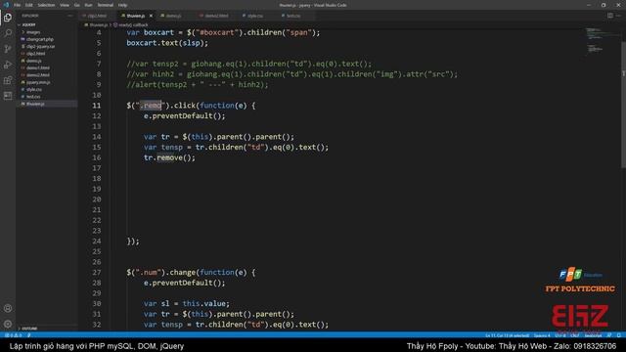Viewport: 626px width, 352px height.
Task: Open the Run and Debug view
Action: point(8,65)
